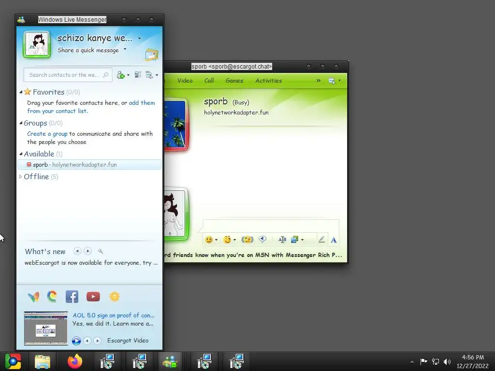The width and height of the screenshot is (495, 371).
Task: Switch to handwriting pen mode
Action: (x=321, y=240)
